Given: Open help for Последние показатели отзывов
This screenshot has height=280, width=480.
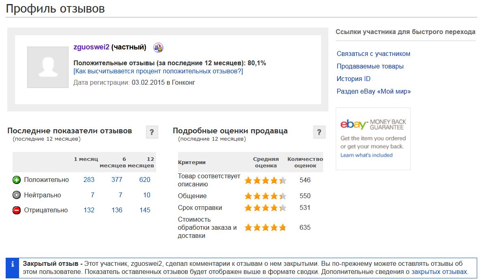Looking at the screenshot, I should (152, 132).
